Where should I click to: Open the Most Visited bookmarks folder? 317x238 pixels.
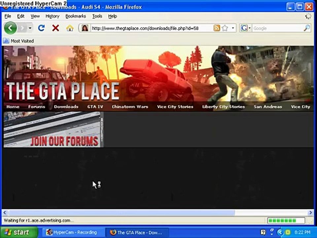18,41
